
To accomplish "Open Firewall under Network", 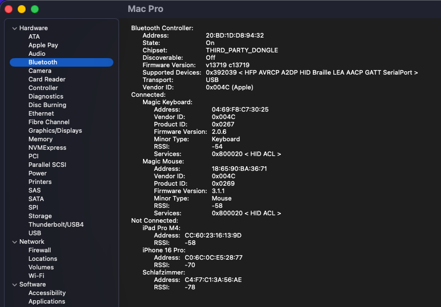I will pyautogui.click(x=40, y=250).
